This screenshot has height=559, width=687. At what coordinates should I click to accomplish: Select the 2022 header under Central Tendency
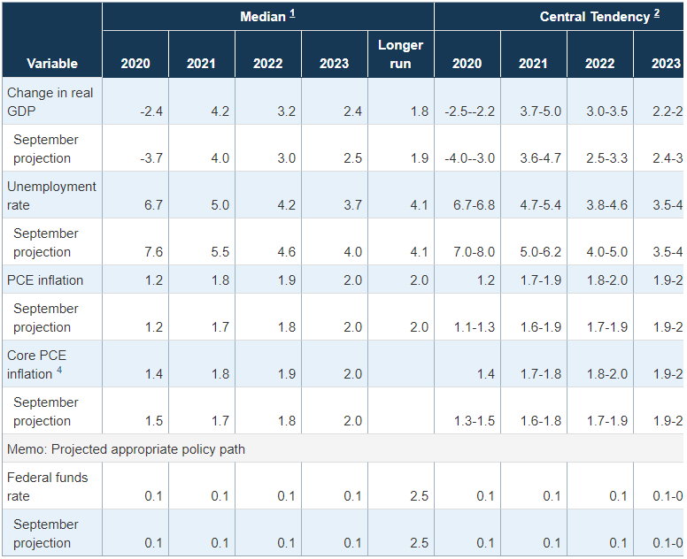click(x=600, y=64)
